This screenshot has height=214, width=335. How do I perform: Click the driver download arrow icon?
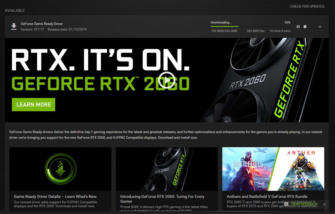[x=14, y=27]
